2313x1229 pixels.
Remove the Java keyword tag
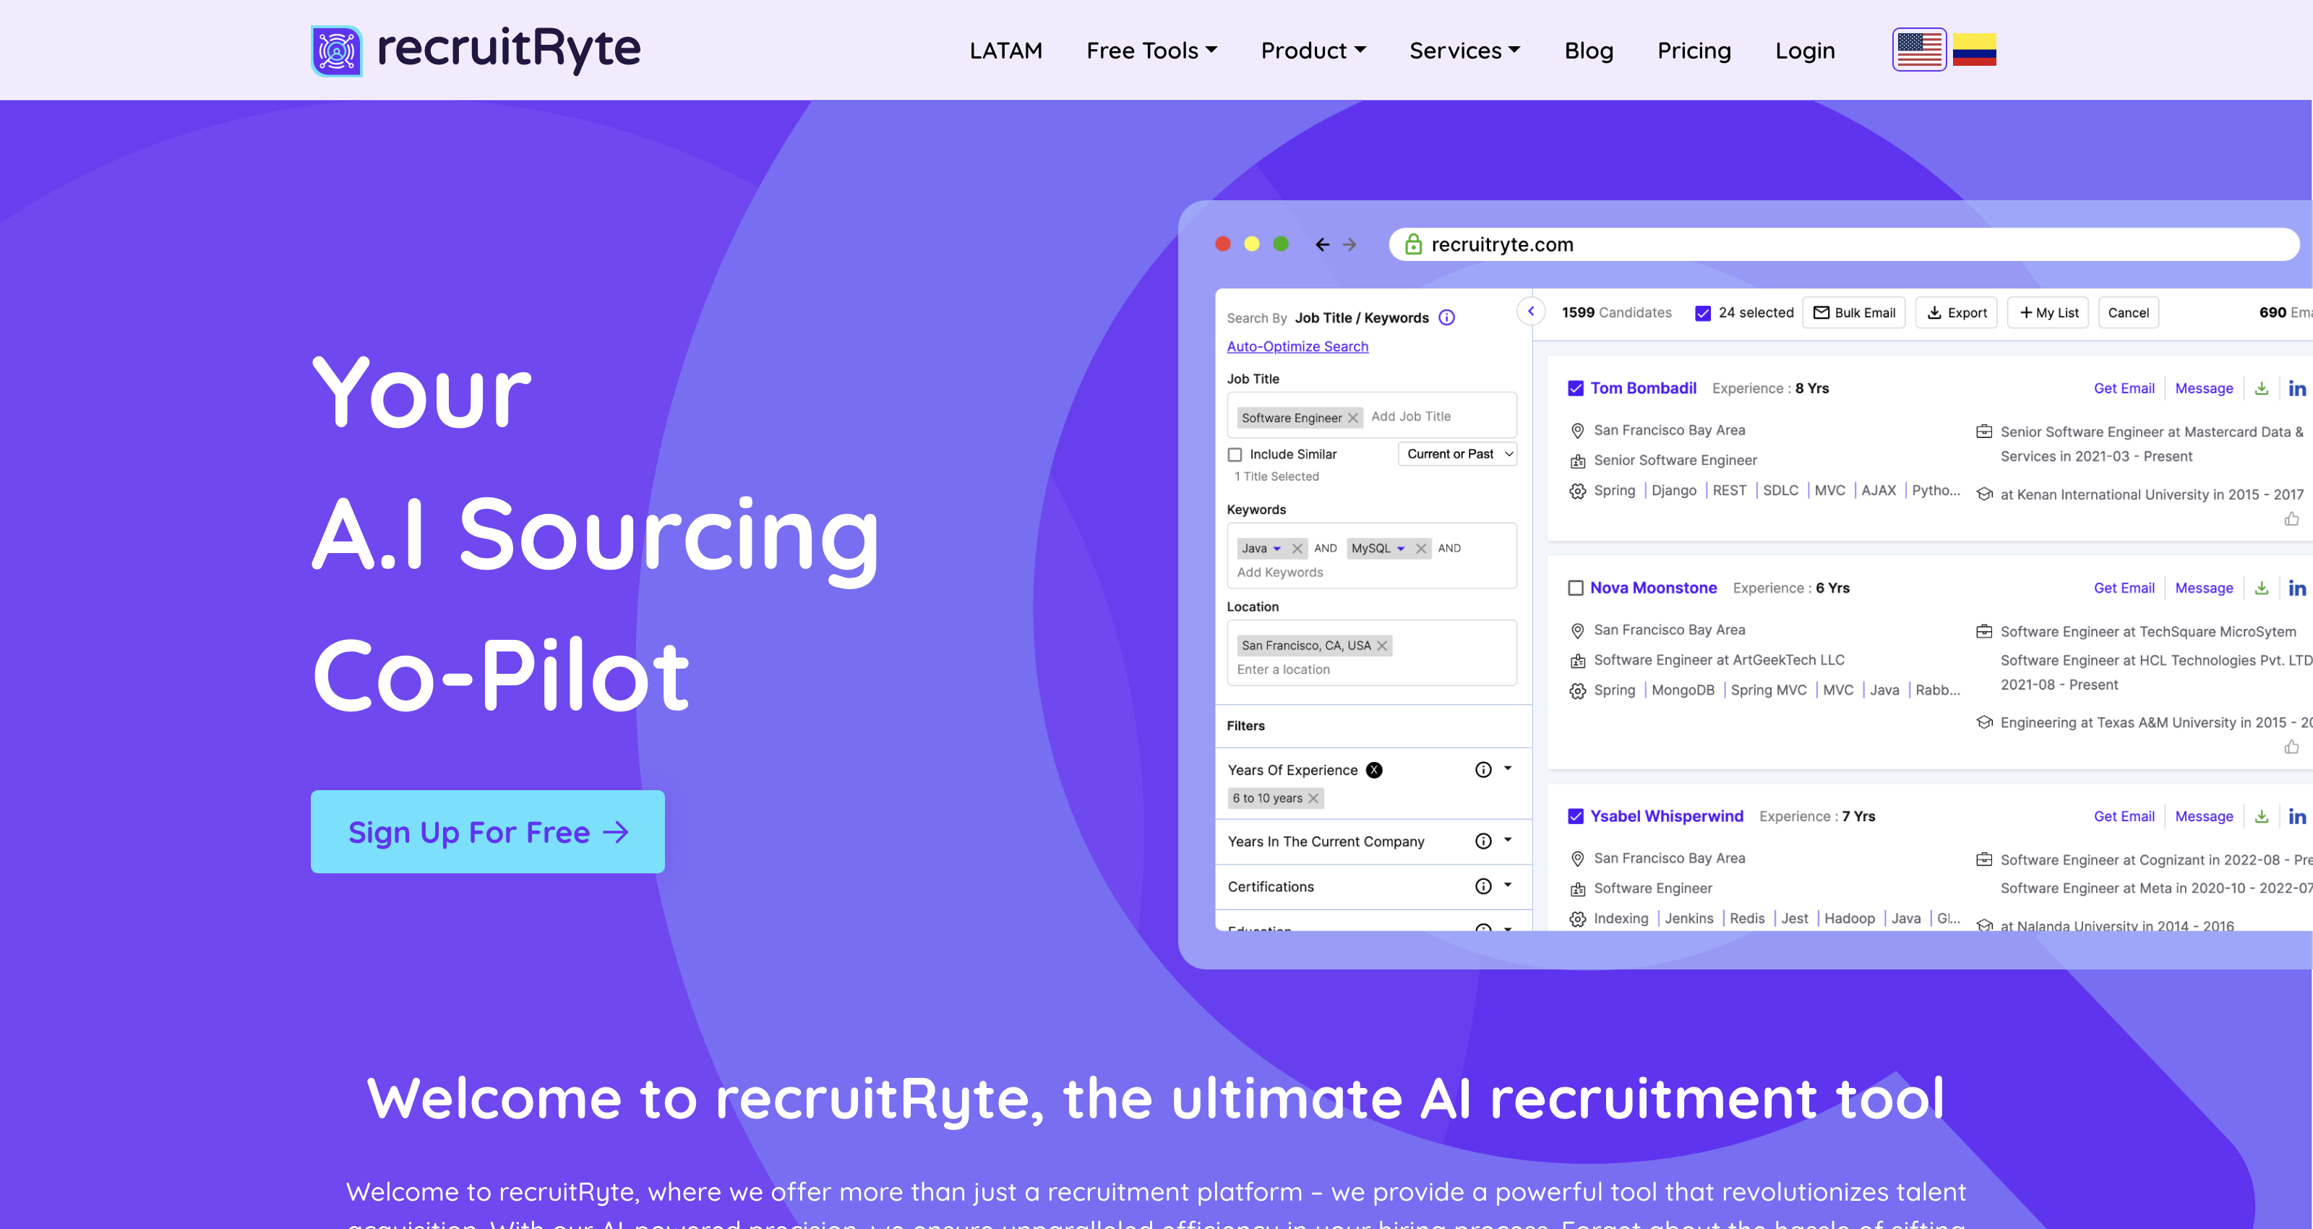click(x=1297, y=548)
